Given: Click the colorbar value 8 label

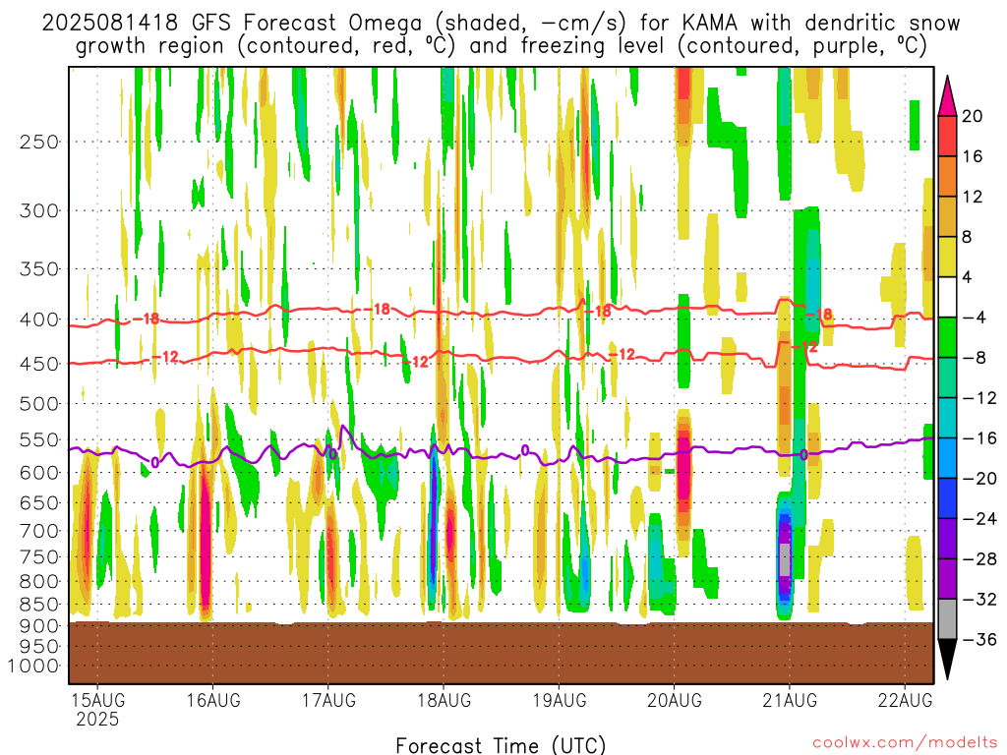Looking at the screenshot, I should pyautogui.click(x=968, y=238).
